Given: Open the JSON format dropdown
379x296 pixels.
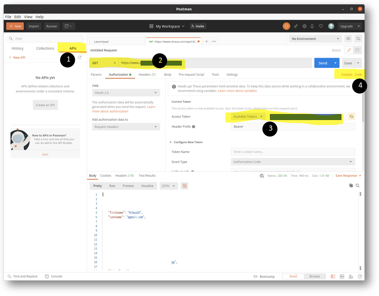Looking at the screenshot, I should [x=168, y=185].
